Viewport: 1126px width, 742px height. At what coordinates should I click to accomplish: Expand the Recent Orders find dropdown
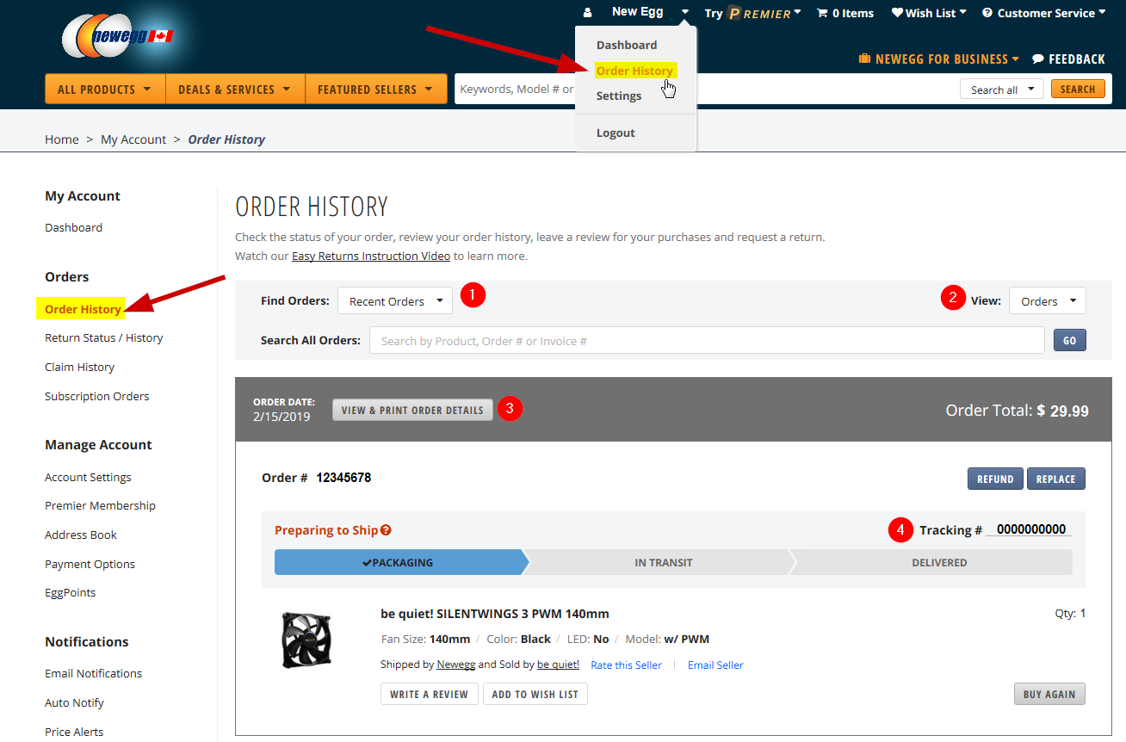point(395,301)
